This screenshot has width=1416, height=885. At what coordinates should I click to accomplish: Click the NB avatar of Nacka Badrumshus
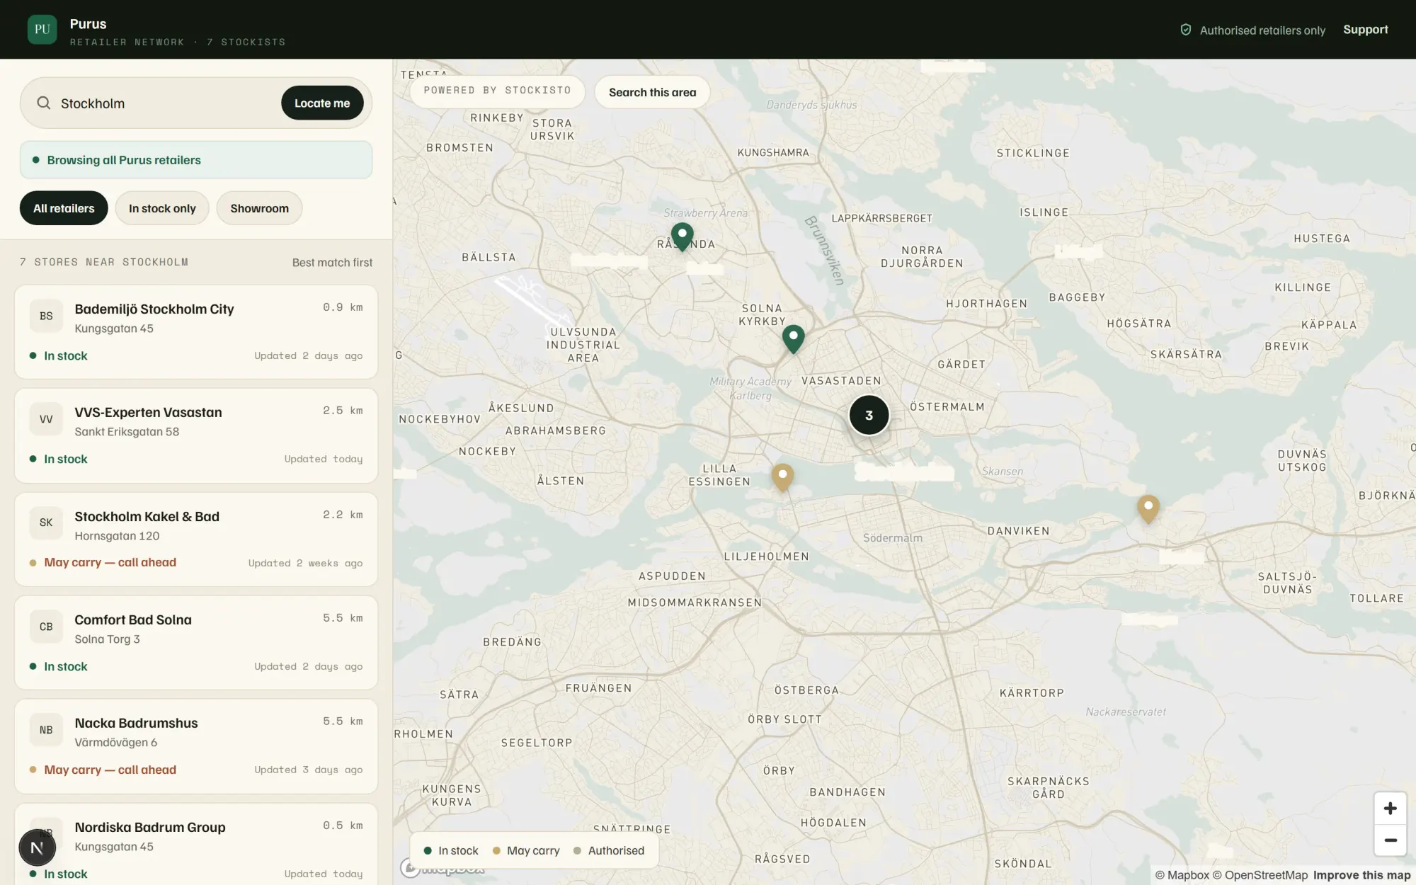tap(46, 730)
